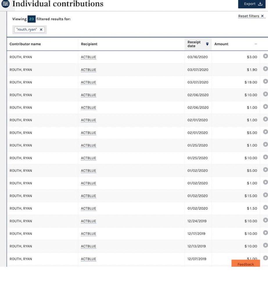Select ROUTH, RYAN name in the 03/16/2020 row
The height and width of the screenshot is (303, 268).
click(x=21, y=57)
